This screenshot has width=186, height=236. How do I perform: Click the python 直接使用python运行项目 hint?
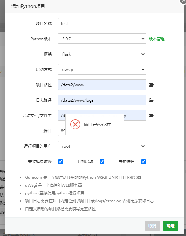[55, 193]
